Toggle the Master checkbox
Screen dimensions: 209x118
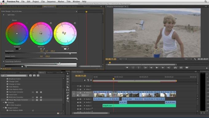[11, 20]
